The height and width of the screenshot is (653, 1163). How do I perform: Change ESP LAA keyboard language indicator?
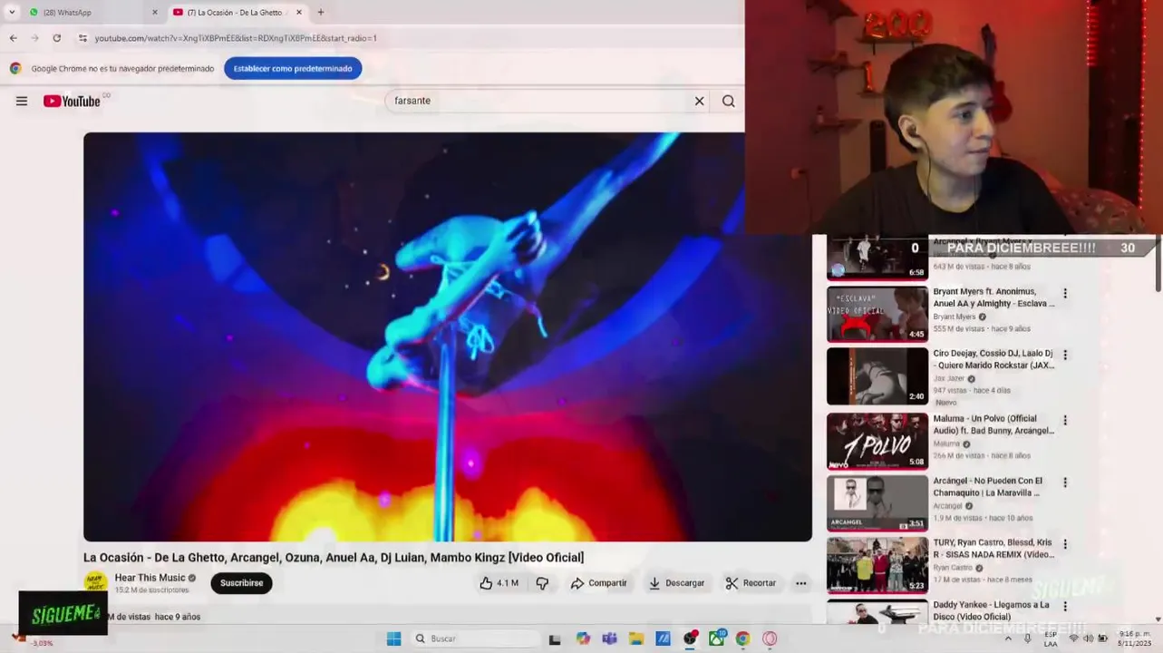pyautogui.click(x=1051, y=638)
